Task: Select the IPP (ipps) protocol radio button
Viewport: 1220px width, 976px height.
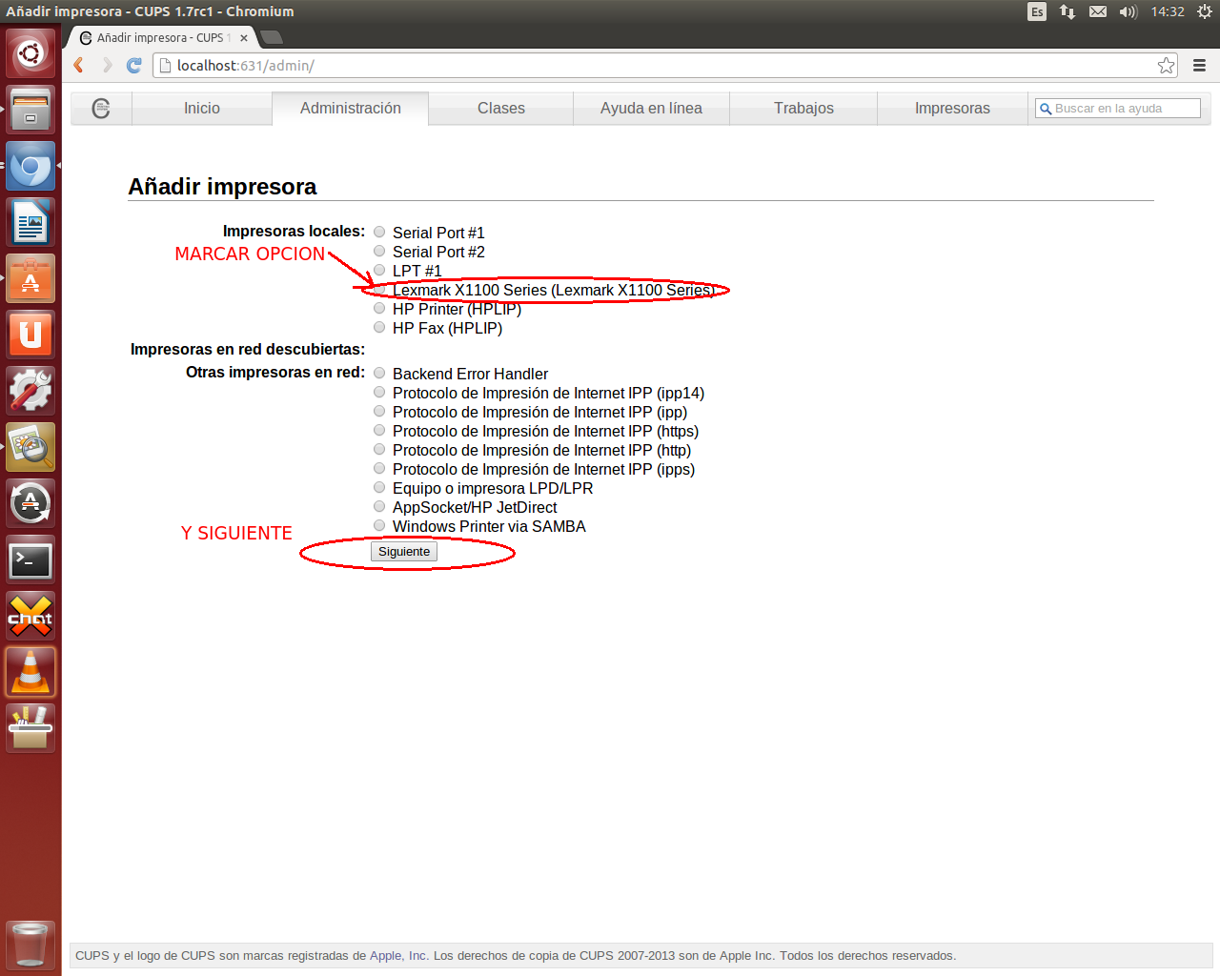Action: coord(379,468)
